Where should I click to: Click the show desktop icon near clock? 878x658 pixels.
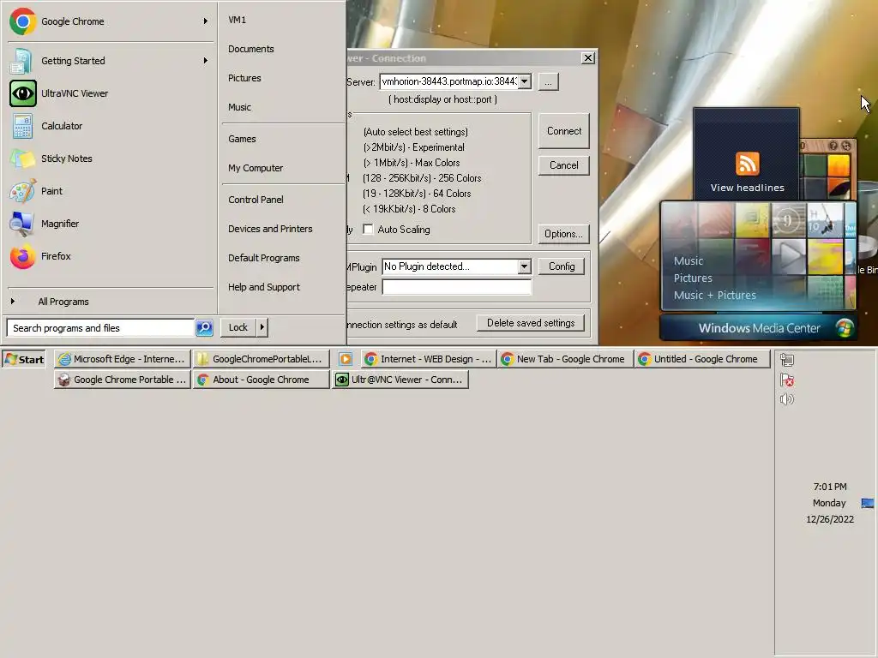[868, 503]
